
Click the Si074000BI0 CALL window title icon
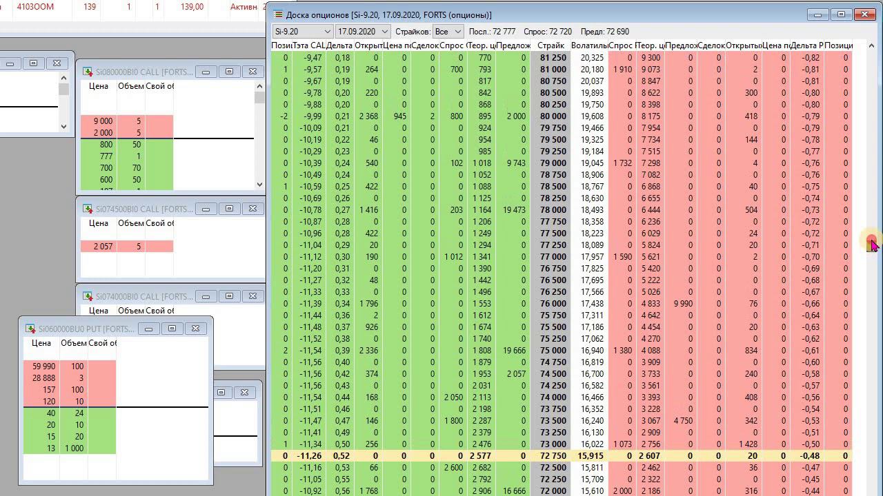point(88,296)
